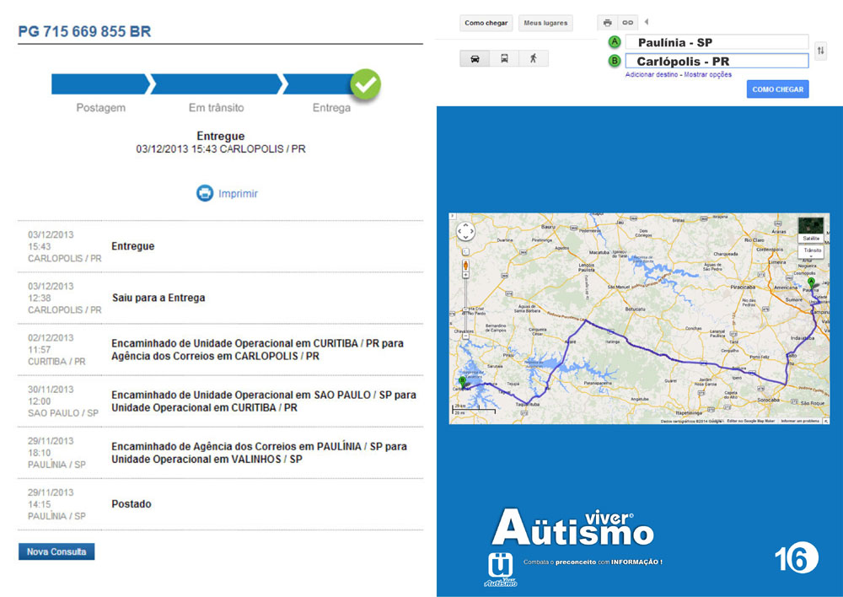
Task: Click the print icon in maps toolbar
Action: [x=607, y=23]
